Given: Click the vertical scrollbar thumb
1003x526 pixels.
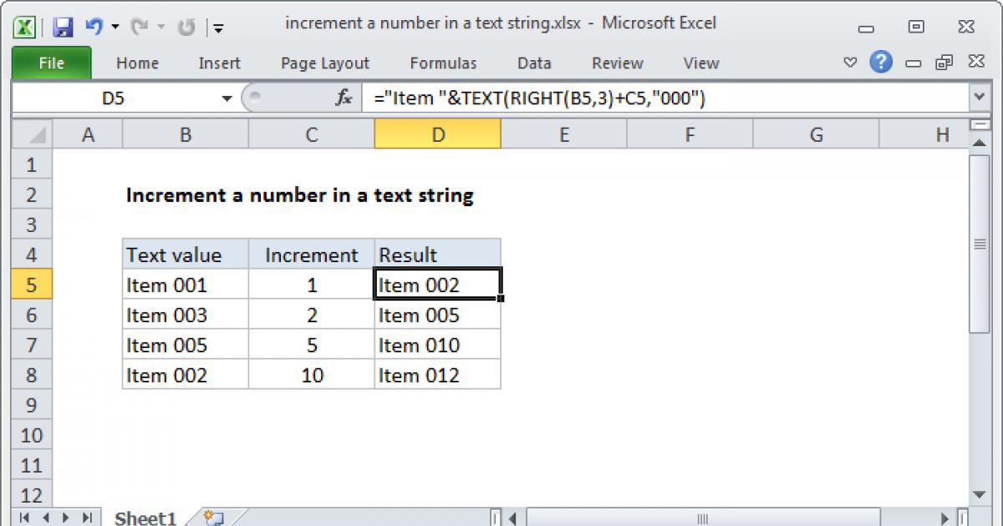Looking at the screenshot, I should [x=979, y=245].
